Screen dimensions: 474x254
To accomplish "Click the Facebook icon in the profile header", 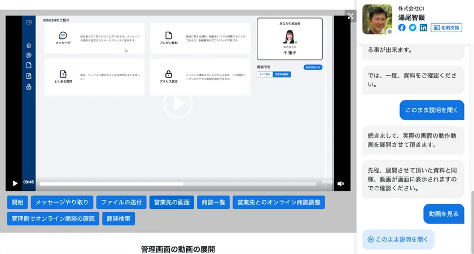I will 402,28.
